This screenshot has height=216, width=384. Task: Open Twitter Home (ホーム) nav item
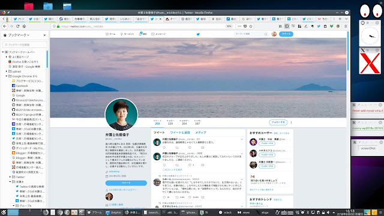(110, 34)
